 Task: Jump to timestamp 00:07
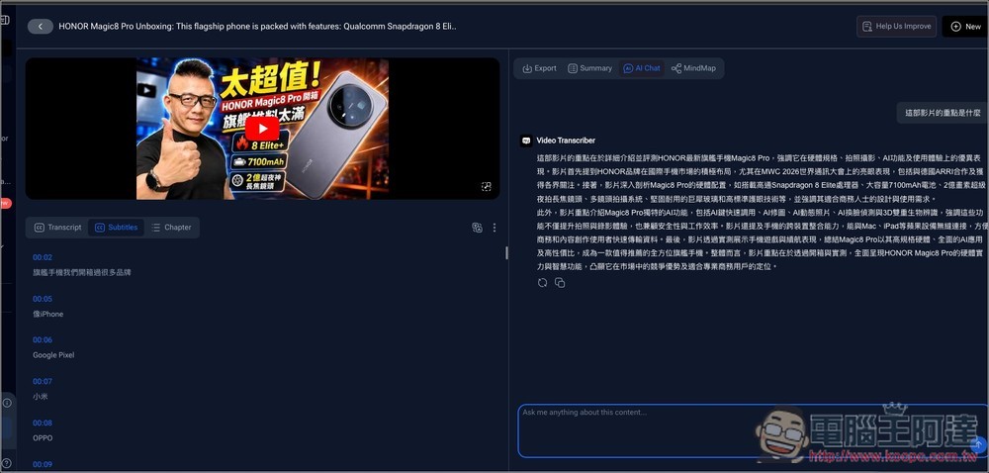click(43, 382)
